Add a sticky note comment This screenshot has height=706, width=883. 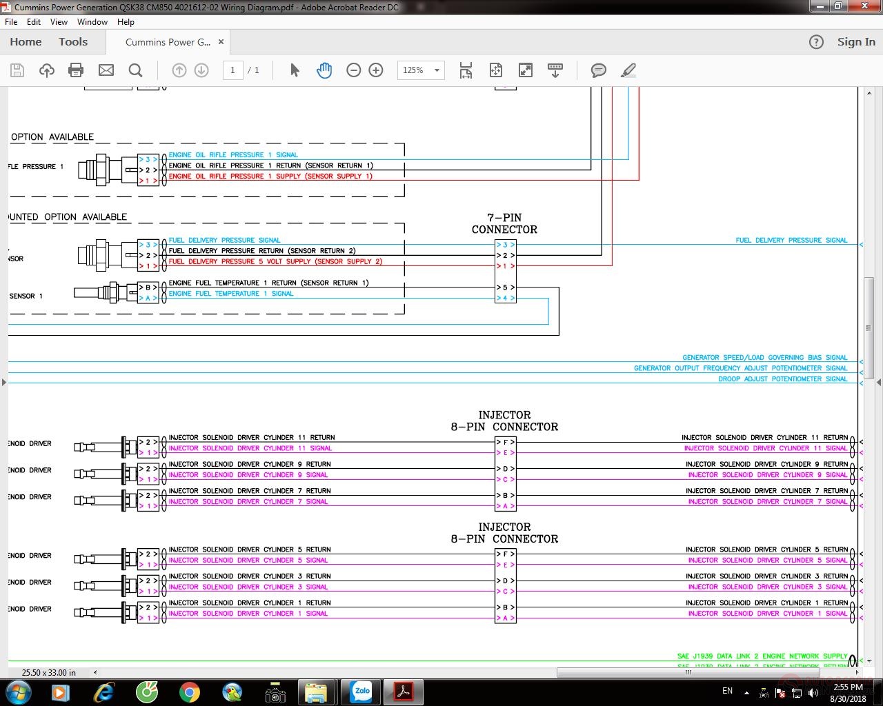(x=598, y=70)
